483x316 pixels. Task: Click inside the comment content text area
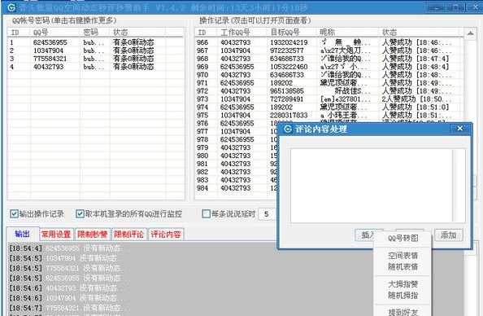coord(371,185)
